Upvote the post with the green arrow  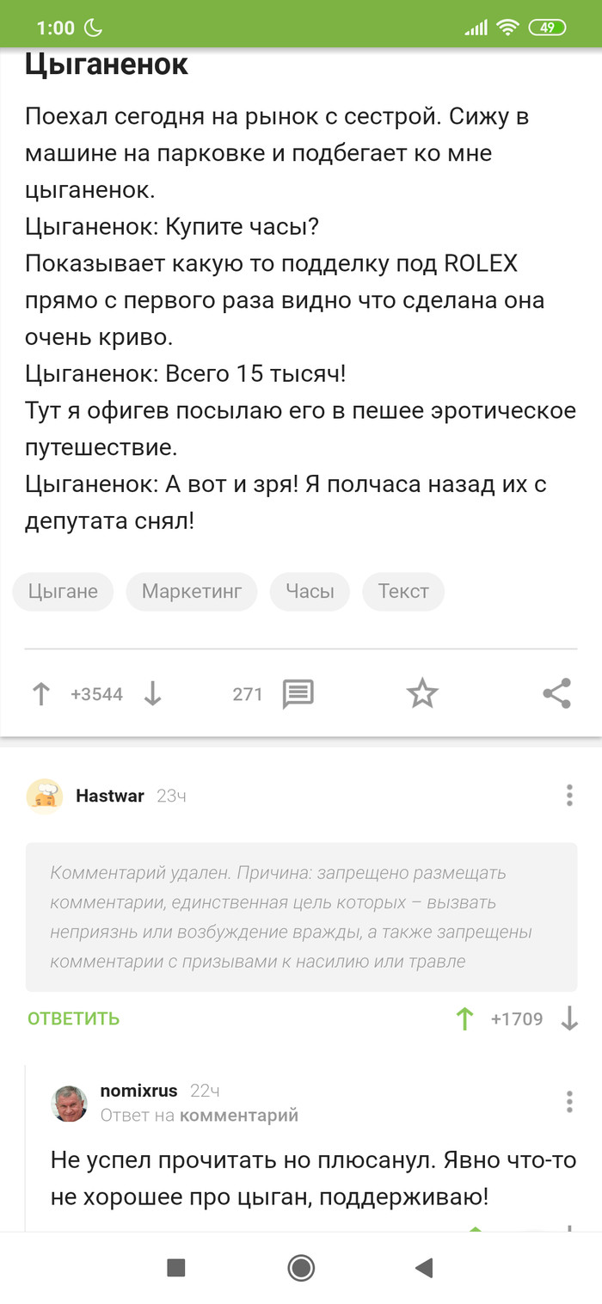(x=40, y=692)
